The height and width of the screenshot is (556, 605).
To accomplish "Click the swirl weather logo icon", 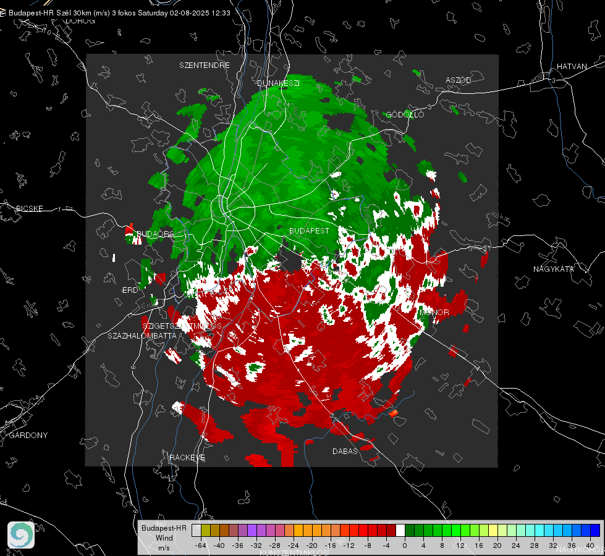I will 21,535.
